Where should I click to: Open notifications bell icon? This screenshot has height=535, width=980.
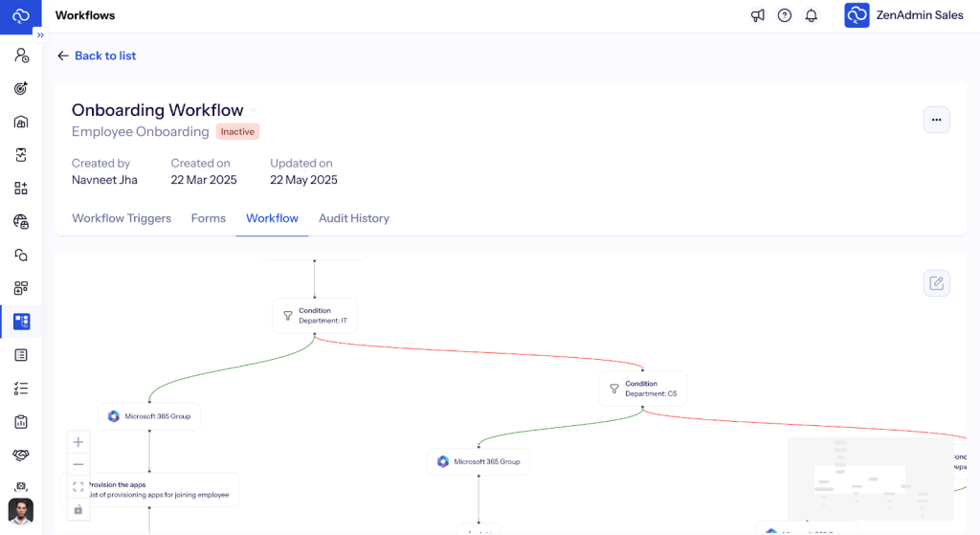pos(812,15)
